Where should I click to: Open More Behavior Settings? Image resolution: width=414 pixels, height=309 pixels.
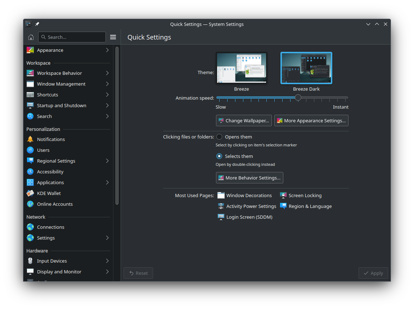tap(249, 177)
